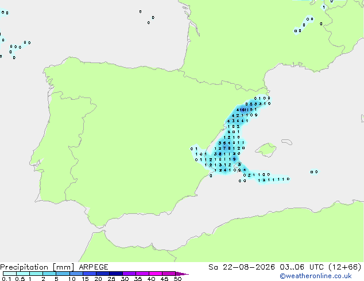Click the '25' legend scale label
This screenshot has height=281, width=364.
(111, 279)
